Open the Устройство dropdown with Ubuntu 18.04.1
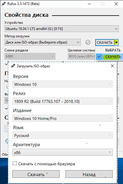 pyautogui.click(x=62, y=29)
